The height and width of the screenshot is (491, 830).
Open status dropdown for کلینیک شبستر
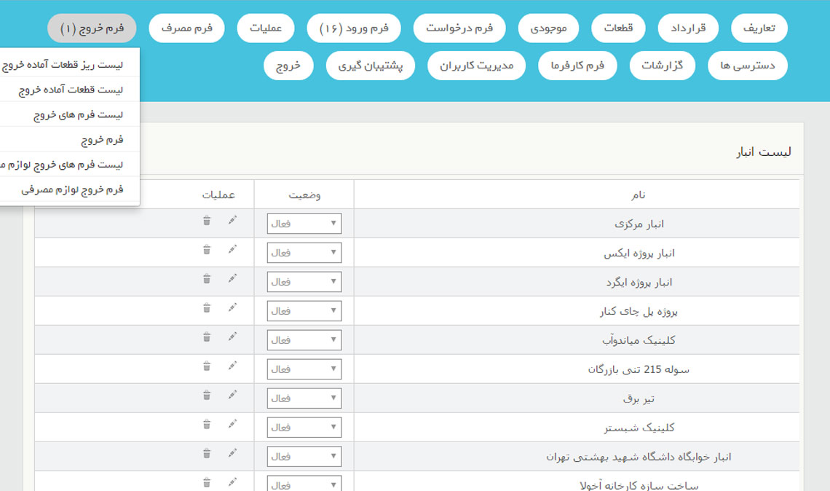coord(304,428)
